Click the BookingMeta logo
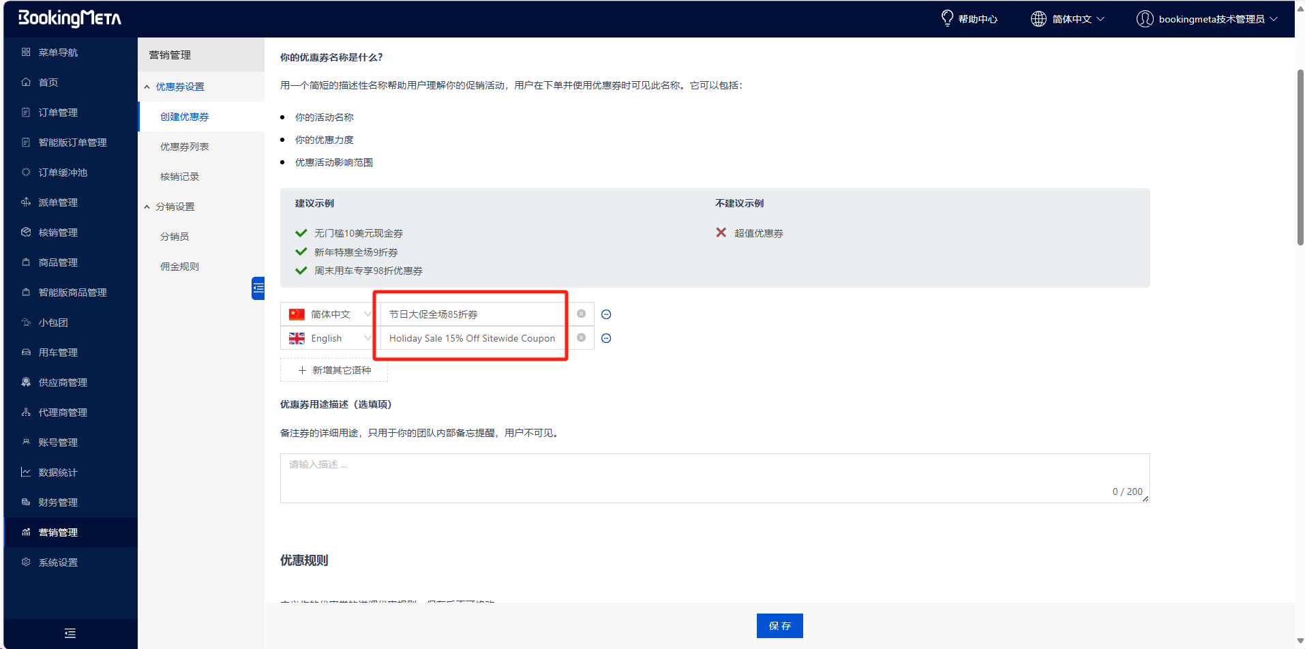This screenshot has width=1305, height=649. (x=70, y=18)
